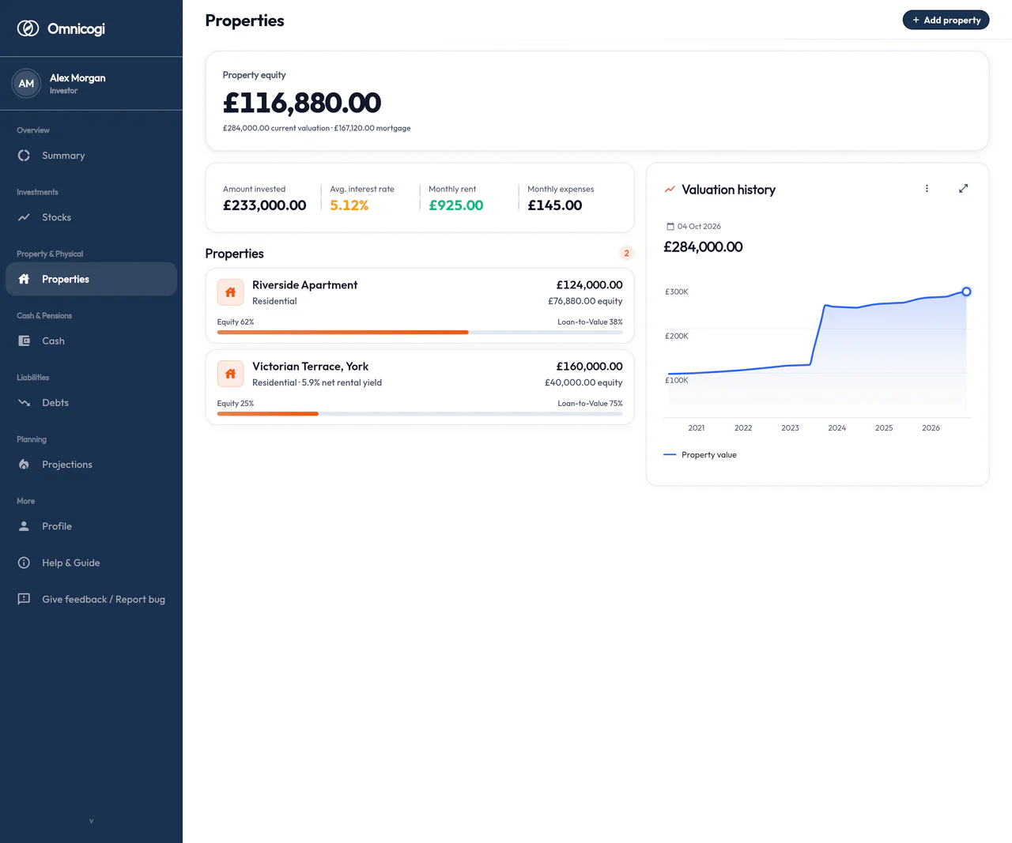The width and height of the screenshot is (1012, 843).
Task: Click the Profile person icon
Action: click(24, 526)
